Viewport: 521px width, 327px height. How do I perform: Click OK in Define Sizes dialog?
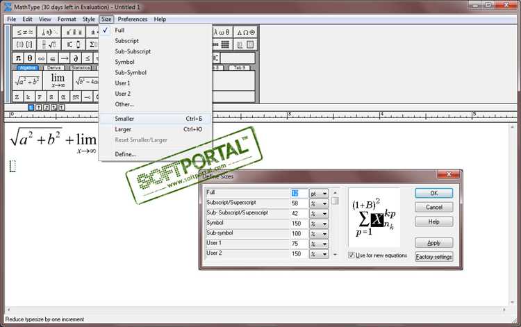tap(434, 193)
